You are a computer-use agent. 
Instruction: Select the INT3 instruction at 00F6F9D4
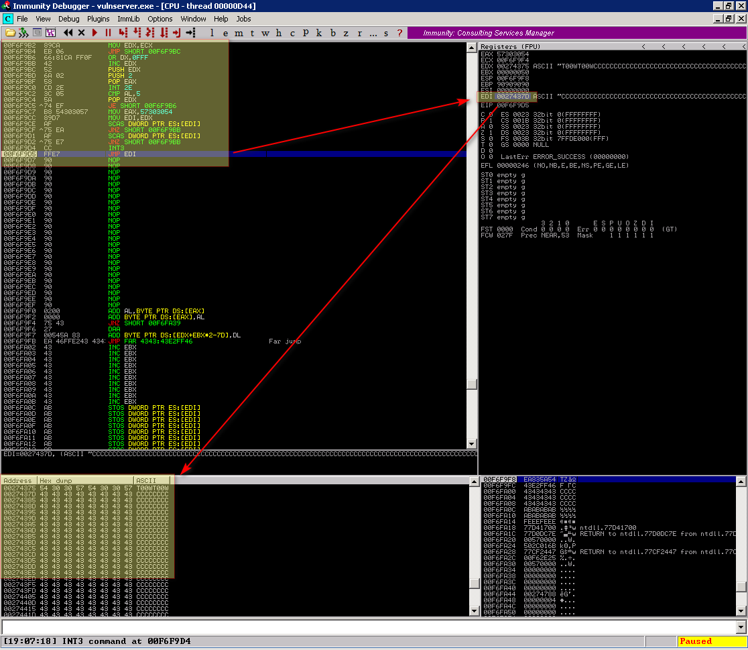pos(234,148)
